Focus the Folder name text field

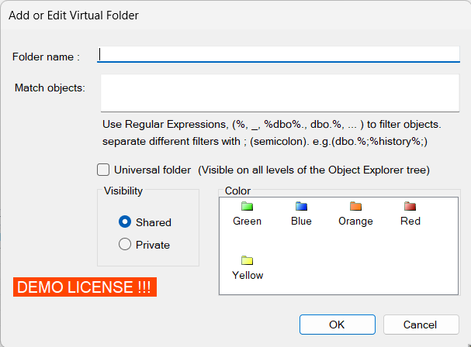pyautogui.click(x=279, y=54)
